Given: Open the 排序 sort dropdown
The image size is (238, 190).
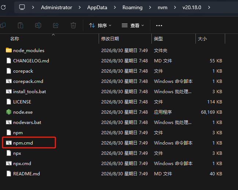Looking at the screenshot, I should pos(100,25).
